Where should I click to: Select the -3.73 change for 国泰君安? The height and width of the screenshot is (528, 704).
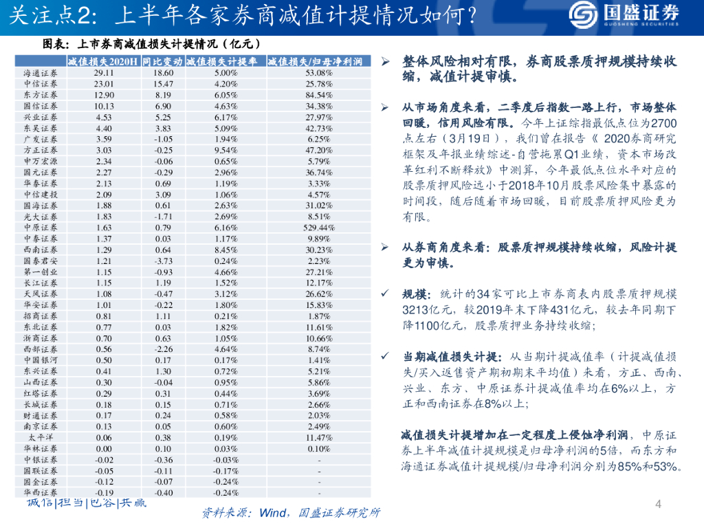coord(163,261)
